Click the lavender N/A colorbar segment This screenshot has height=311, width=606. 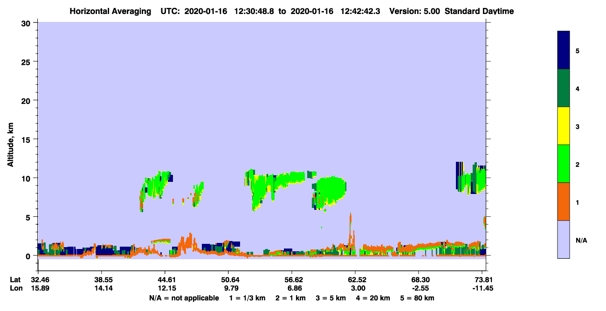pos(564,239)
